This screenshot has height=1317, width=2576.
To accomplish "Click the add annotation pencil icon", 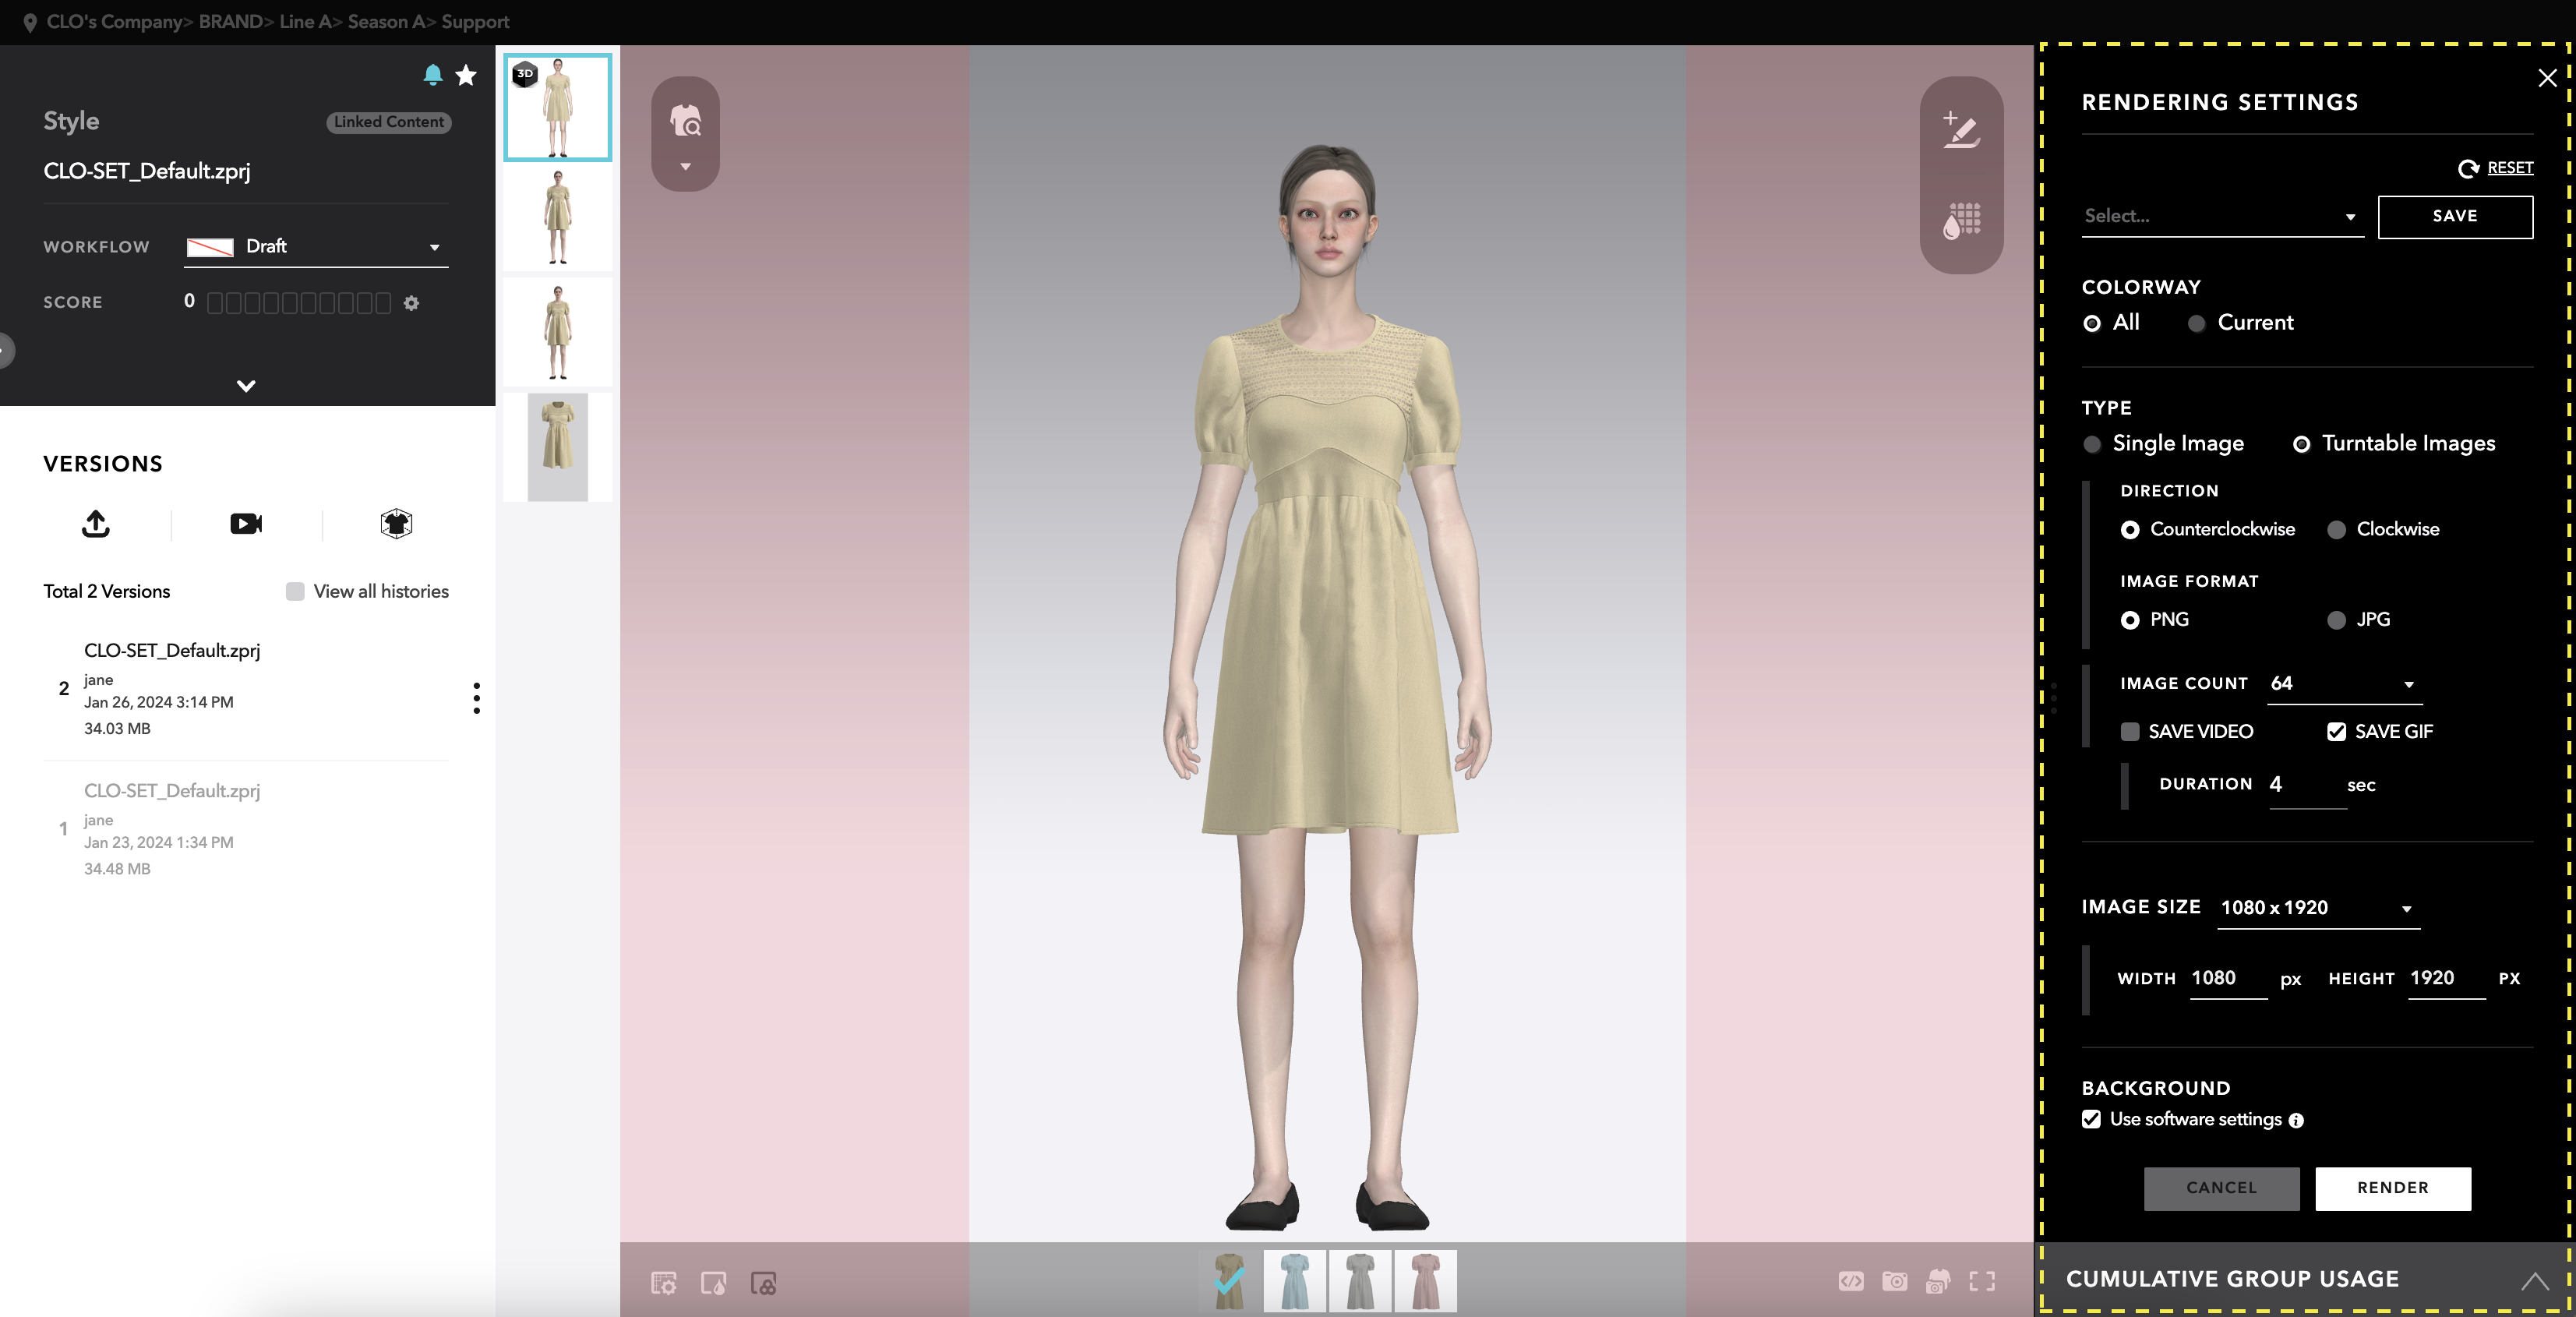I will pos(1961,130).
